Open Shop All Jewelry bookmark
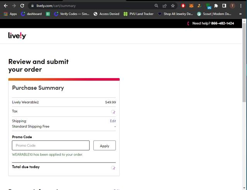 (175, 14)
